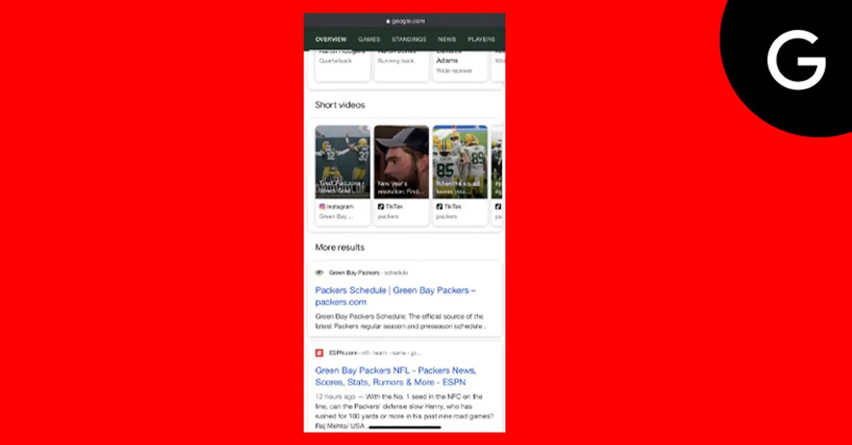Tap the google.com address bar
The image size is (852, 445).
405,21
